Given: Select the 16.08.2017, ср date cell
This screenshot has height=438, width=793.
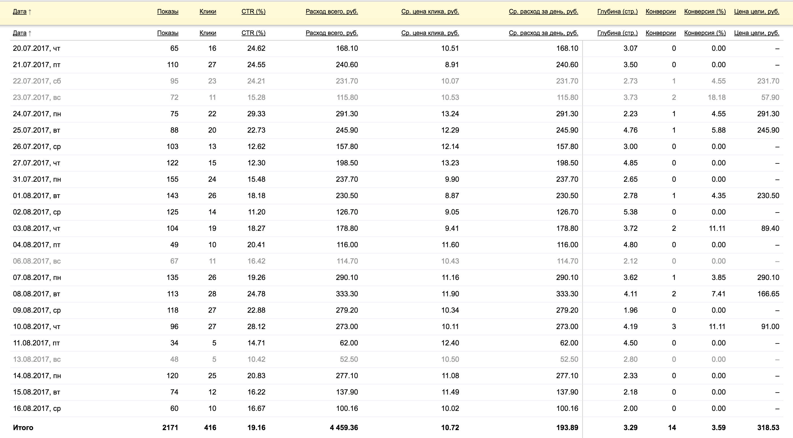Looking at the screenshot, I should pos(37,408).
